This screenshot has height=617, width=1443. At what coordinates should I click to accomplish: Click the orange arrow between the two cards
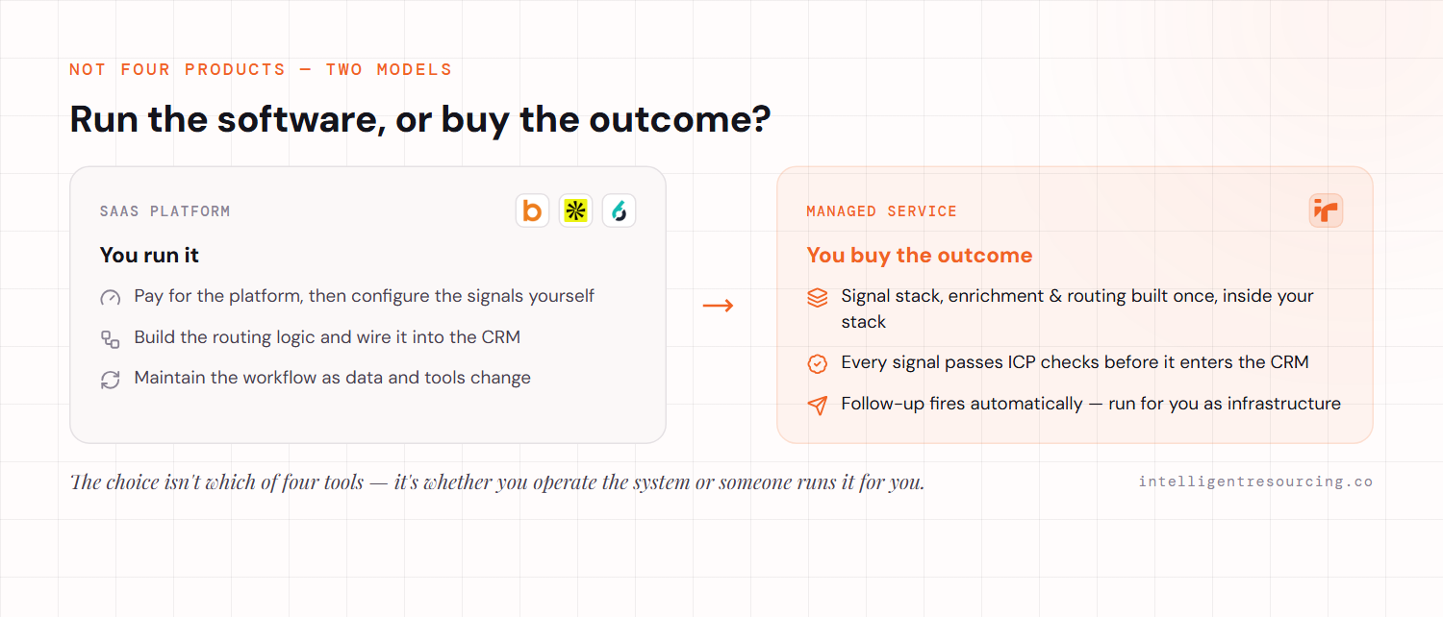pyautogui.click(x=718, y=306)
